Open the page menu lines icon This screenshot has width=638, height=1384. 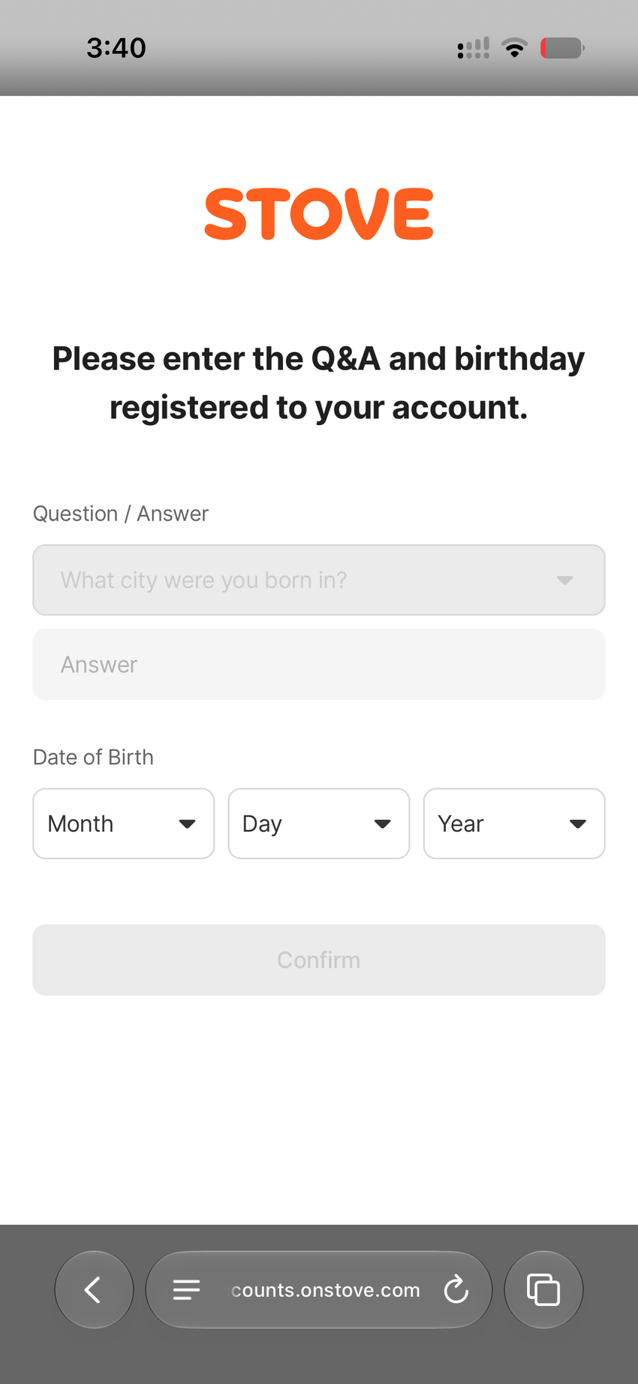coord(186,1289)
